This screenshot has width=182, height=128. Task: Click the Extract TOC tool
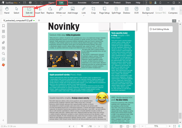click(x=161, y=10)
